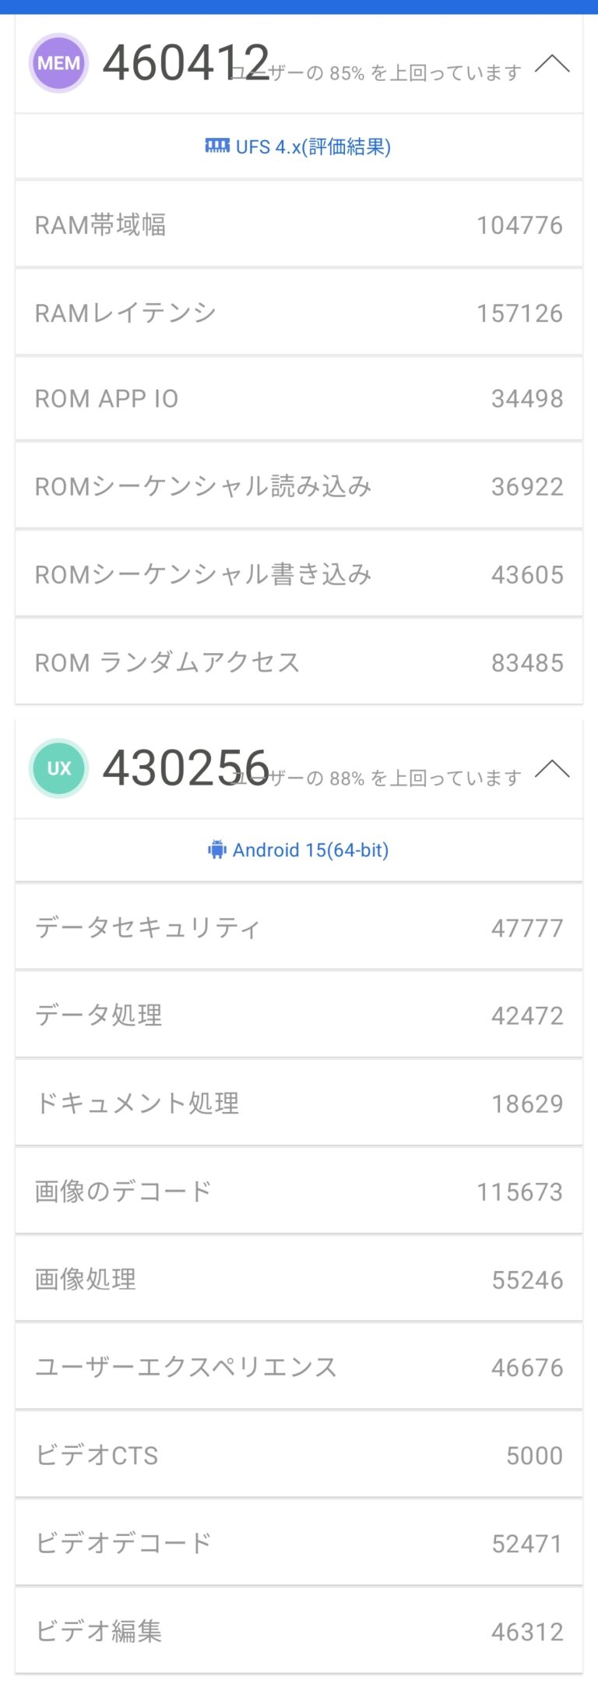Tap the ROM APP IO row
This screenshot has height=1691, width=598.
pos(299,399)
